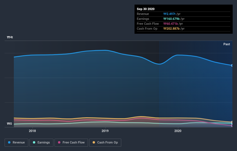Click the ₩60.471b free cash flow value
The width and height of the screenshot is (237, 151).
click(x=171, y=24)
